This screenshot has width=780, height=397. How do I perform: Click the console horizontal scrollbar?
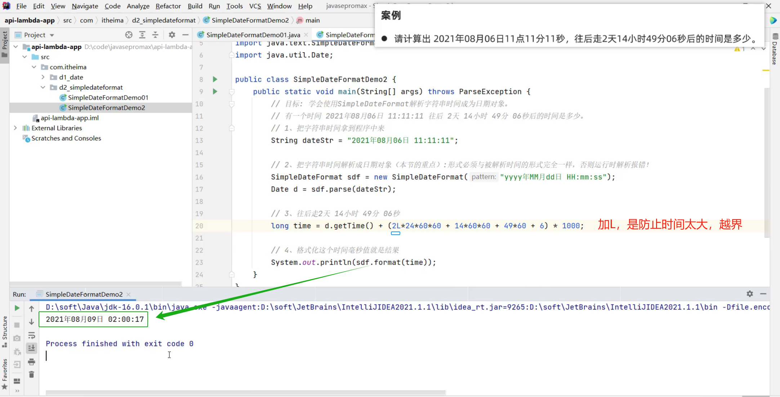click(245, 392)
